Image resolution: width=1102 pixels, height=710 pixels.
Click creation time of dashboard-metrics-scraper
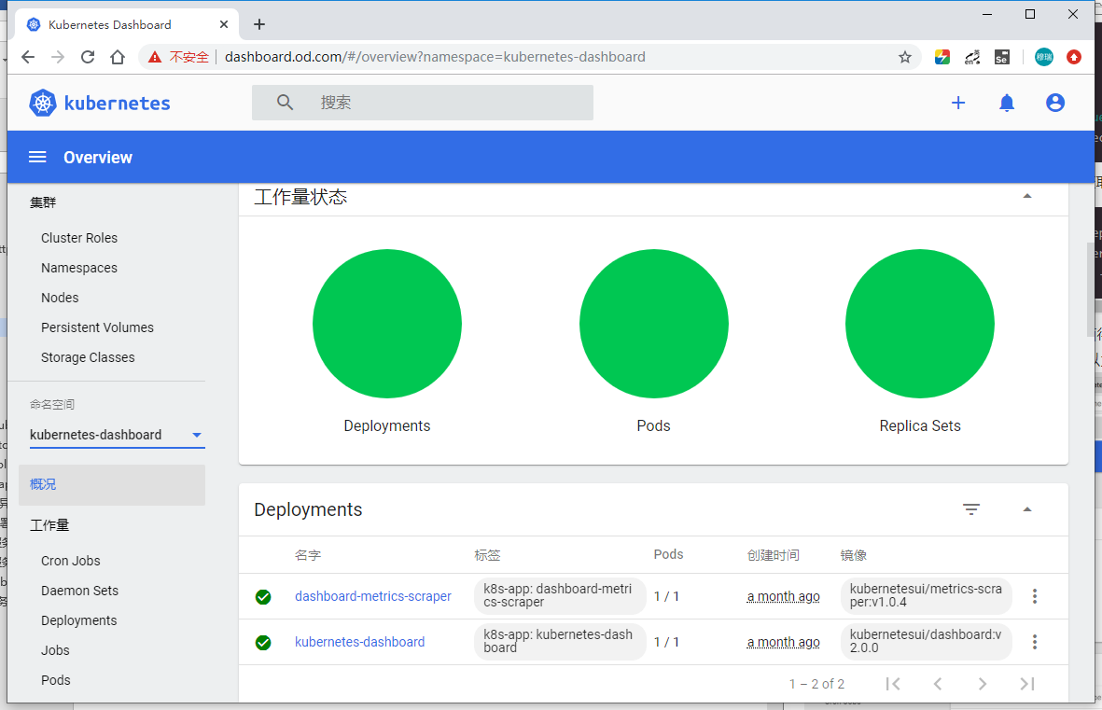coord(783,596)
